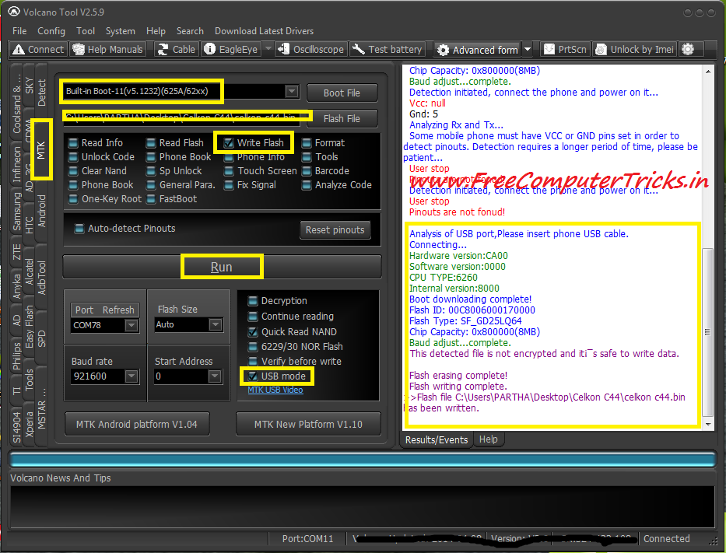Viewport: 726px width, 553px height.
Task: Check the Read Info option
Action: pyautogui.click(x=73, y=143)
